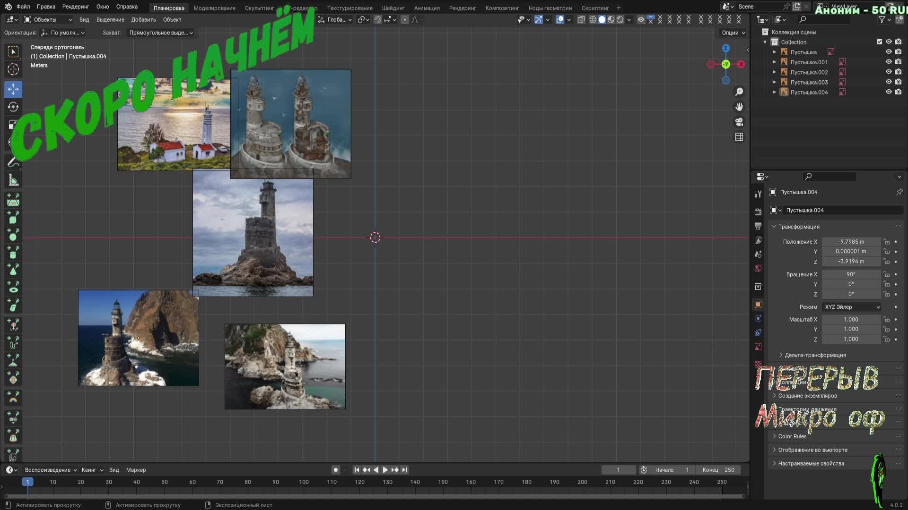Switch to Моделирование workspace tab
The image size is (908, 510).
click(214, 8)
